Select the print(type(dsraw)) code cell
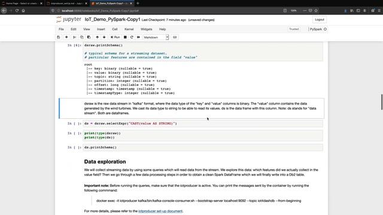This screenshot has width=383, height=215. 203,136
